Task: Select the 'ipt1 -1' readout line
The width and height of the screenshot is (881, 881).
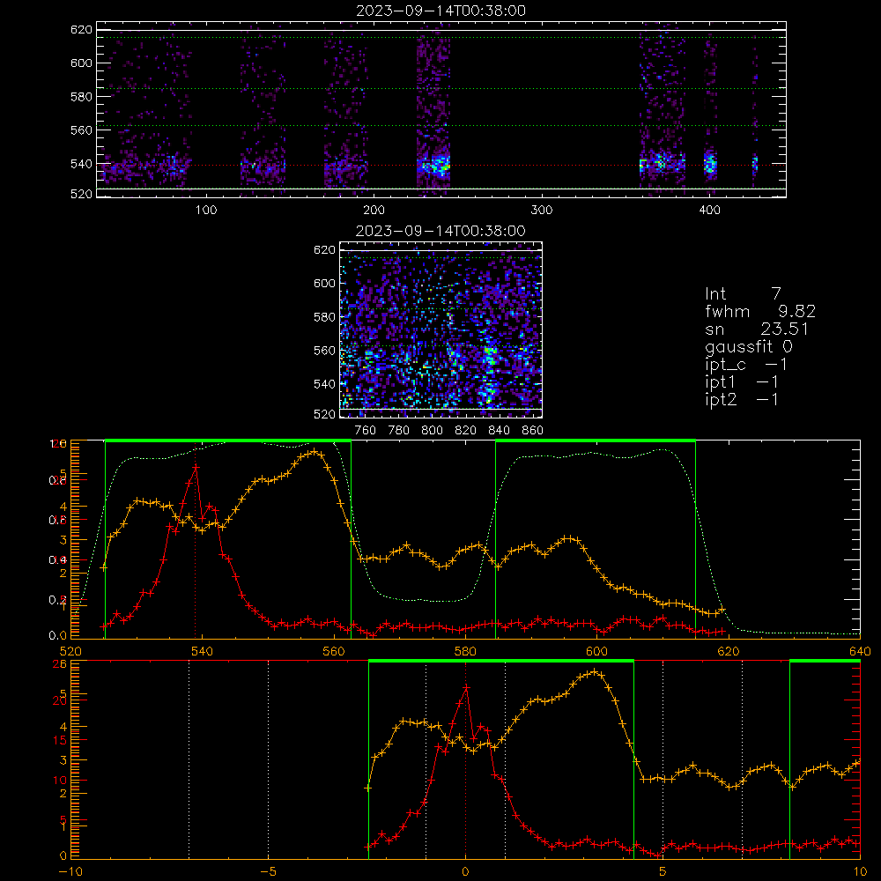Action: tap(742, 382)
